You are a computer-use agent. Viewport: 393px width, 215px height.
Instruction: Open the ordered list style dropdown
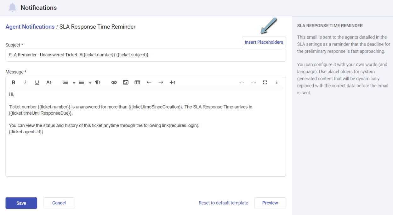click(x=74, y=82)
